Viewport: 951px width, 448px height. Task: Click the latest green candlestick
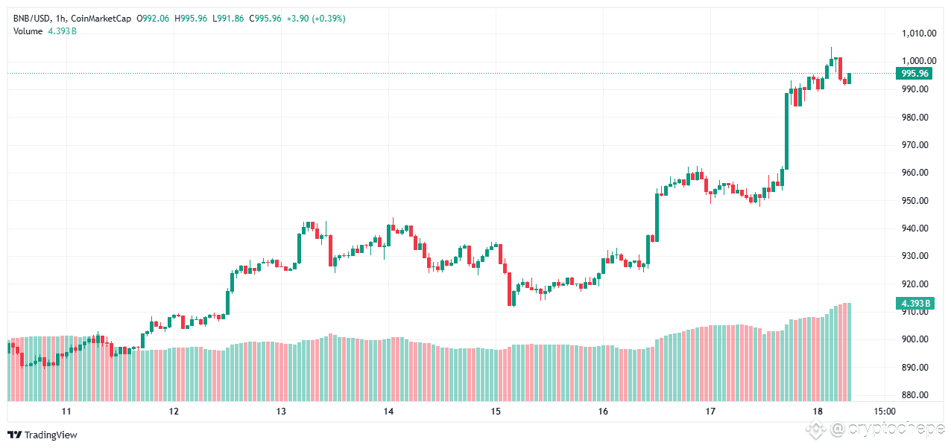(x=849, y=78)
